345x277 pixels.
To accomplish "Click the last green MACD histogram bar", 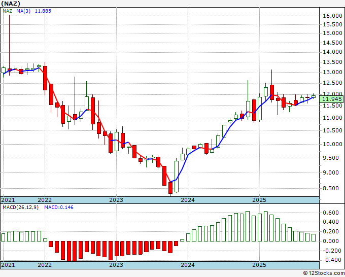I will coord(314,237).
